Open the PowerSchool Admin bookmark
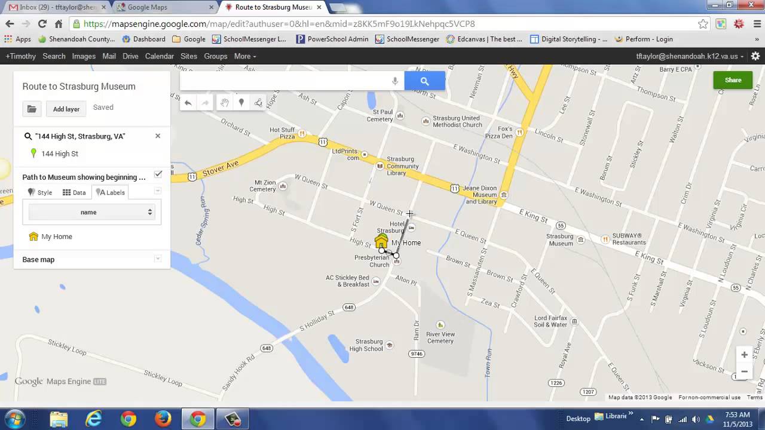This screenshot has height=430, width=765. tap(332, 39)
